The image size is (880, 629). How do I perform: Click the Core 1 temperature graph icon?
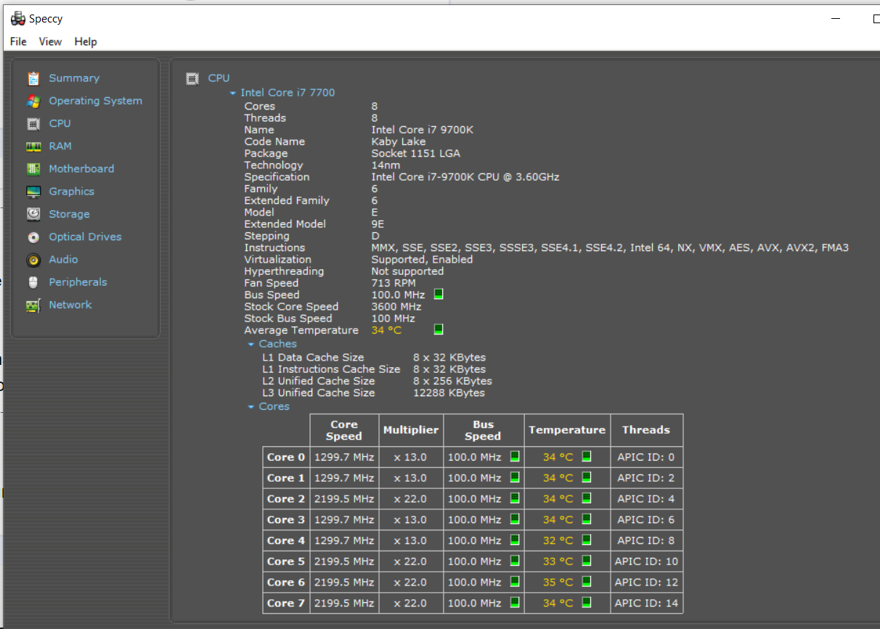587,477
